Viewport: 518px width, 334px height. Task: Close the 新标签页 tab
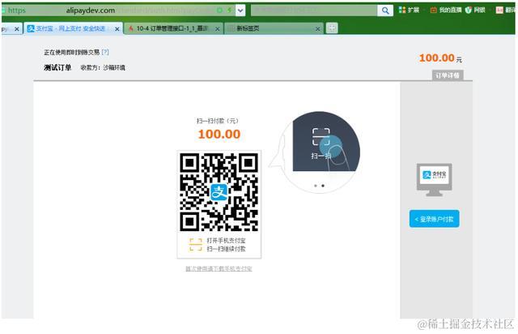[317, 29]
